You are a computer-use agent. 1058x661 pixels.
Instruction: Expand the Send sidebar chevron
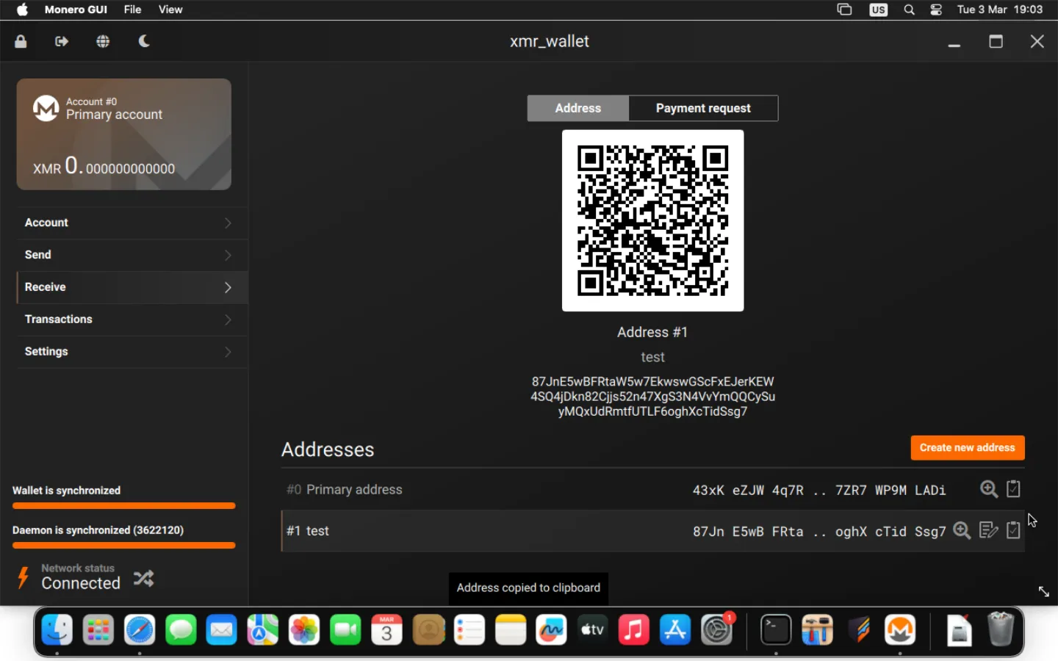[x=228, y=256]
